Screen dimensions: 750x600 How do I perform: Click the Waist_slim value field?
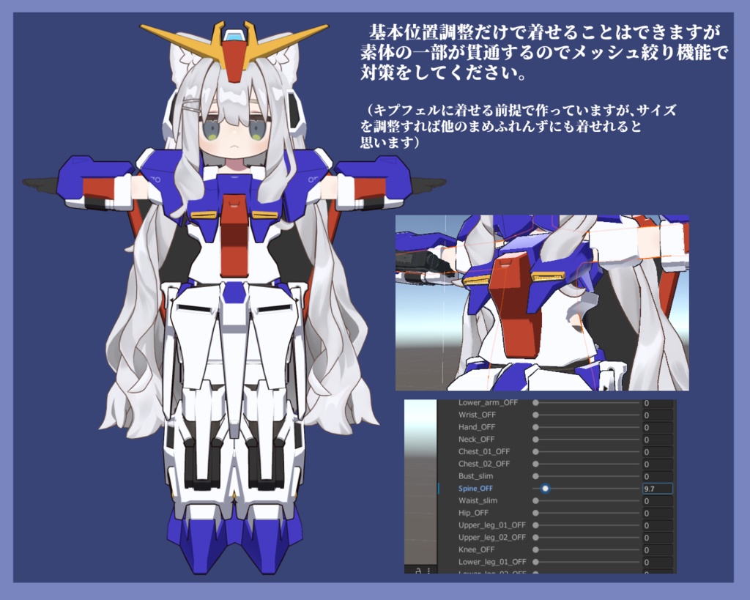point(657,500)
